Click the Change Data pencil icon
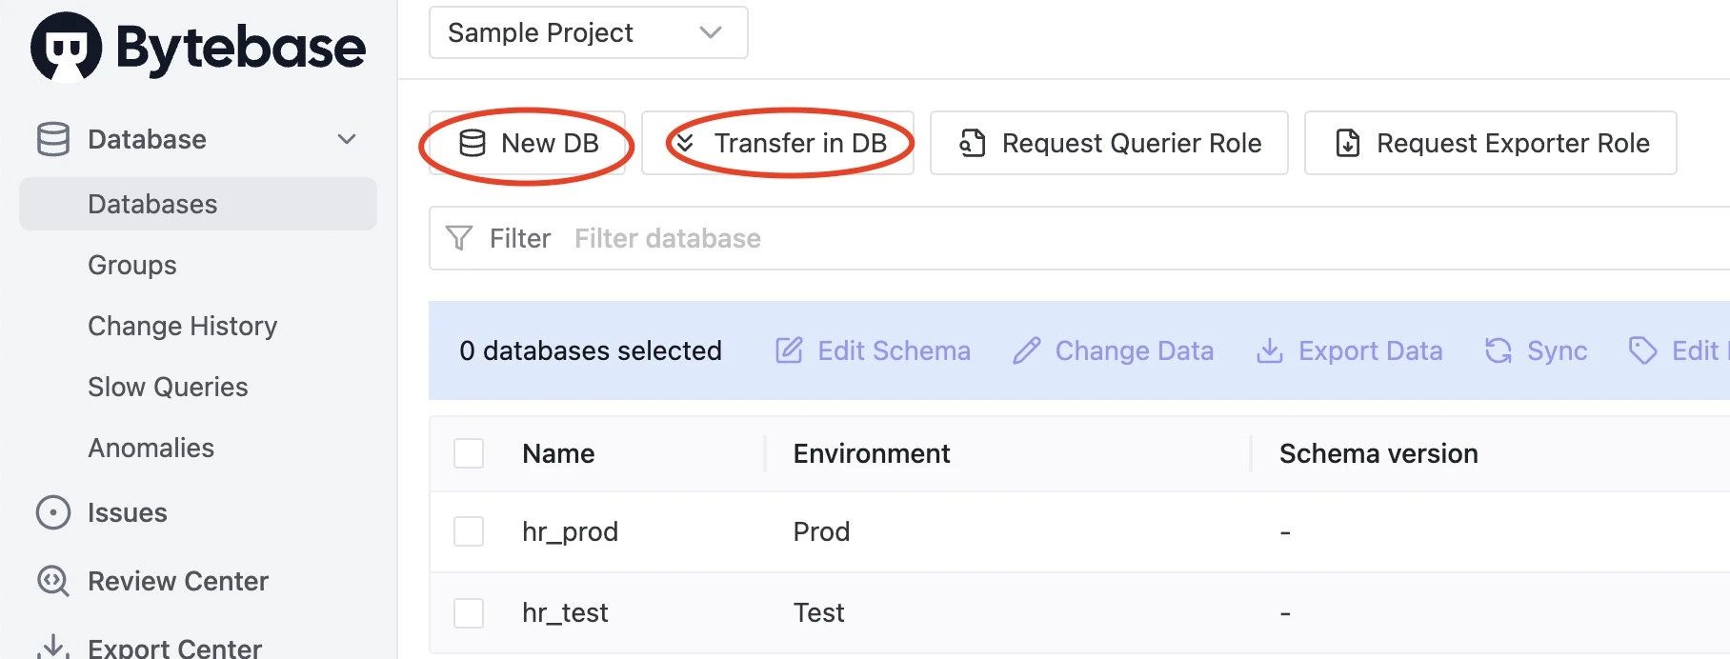Screen dimensions: 1730x659 pos(1026,350)
